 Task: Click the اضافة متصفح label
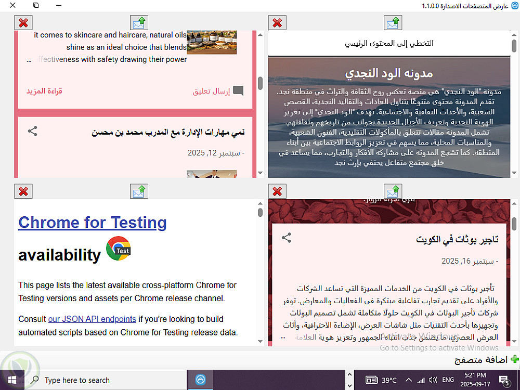tap(481, 360)
